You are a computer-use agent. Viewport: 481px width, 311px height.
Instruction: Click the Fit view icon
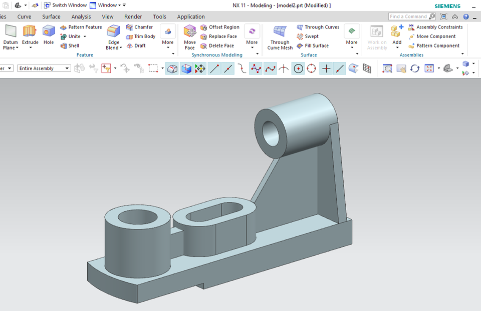[x=429, y=68]
